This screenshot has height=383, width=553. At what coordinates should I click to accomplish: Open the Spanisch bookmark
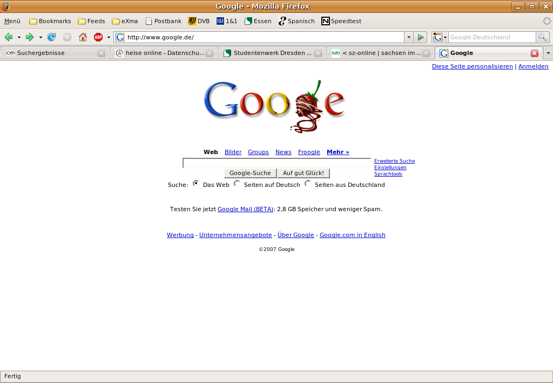click(296, 21)
